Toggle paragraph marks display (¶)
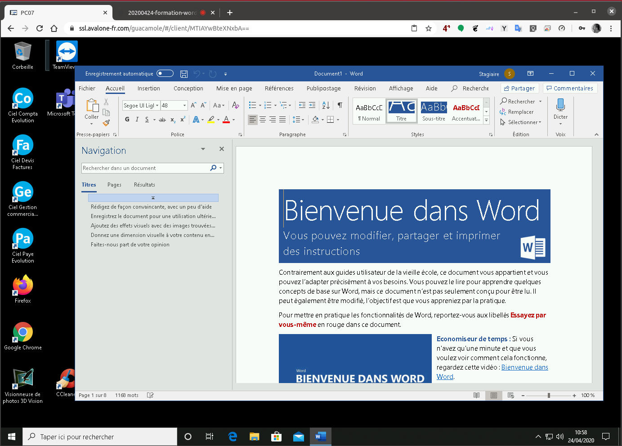 (340, 105)
